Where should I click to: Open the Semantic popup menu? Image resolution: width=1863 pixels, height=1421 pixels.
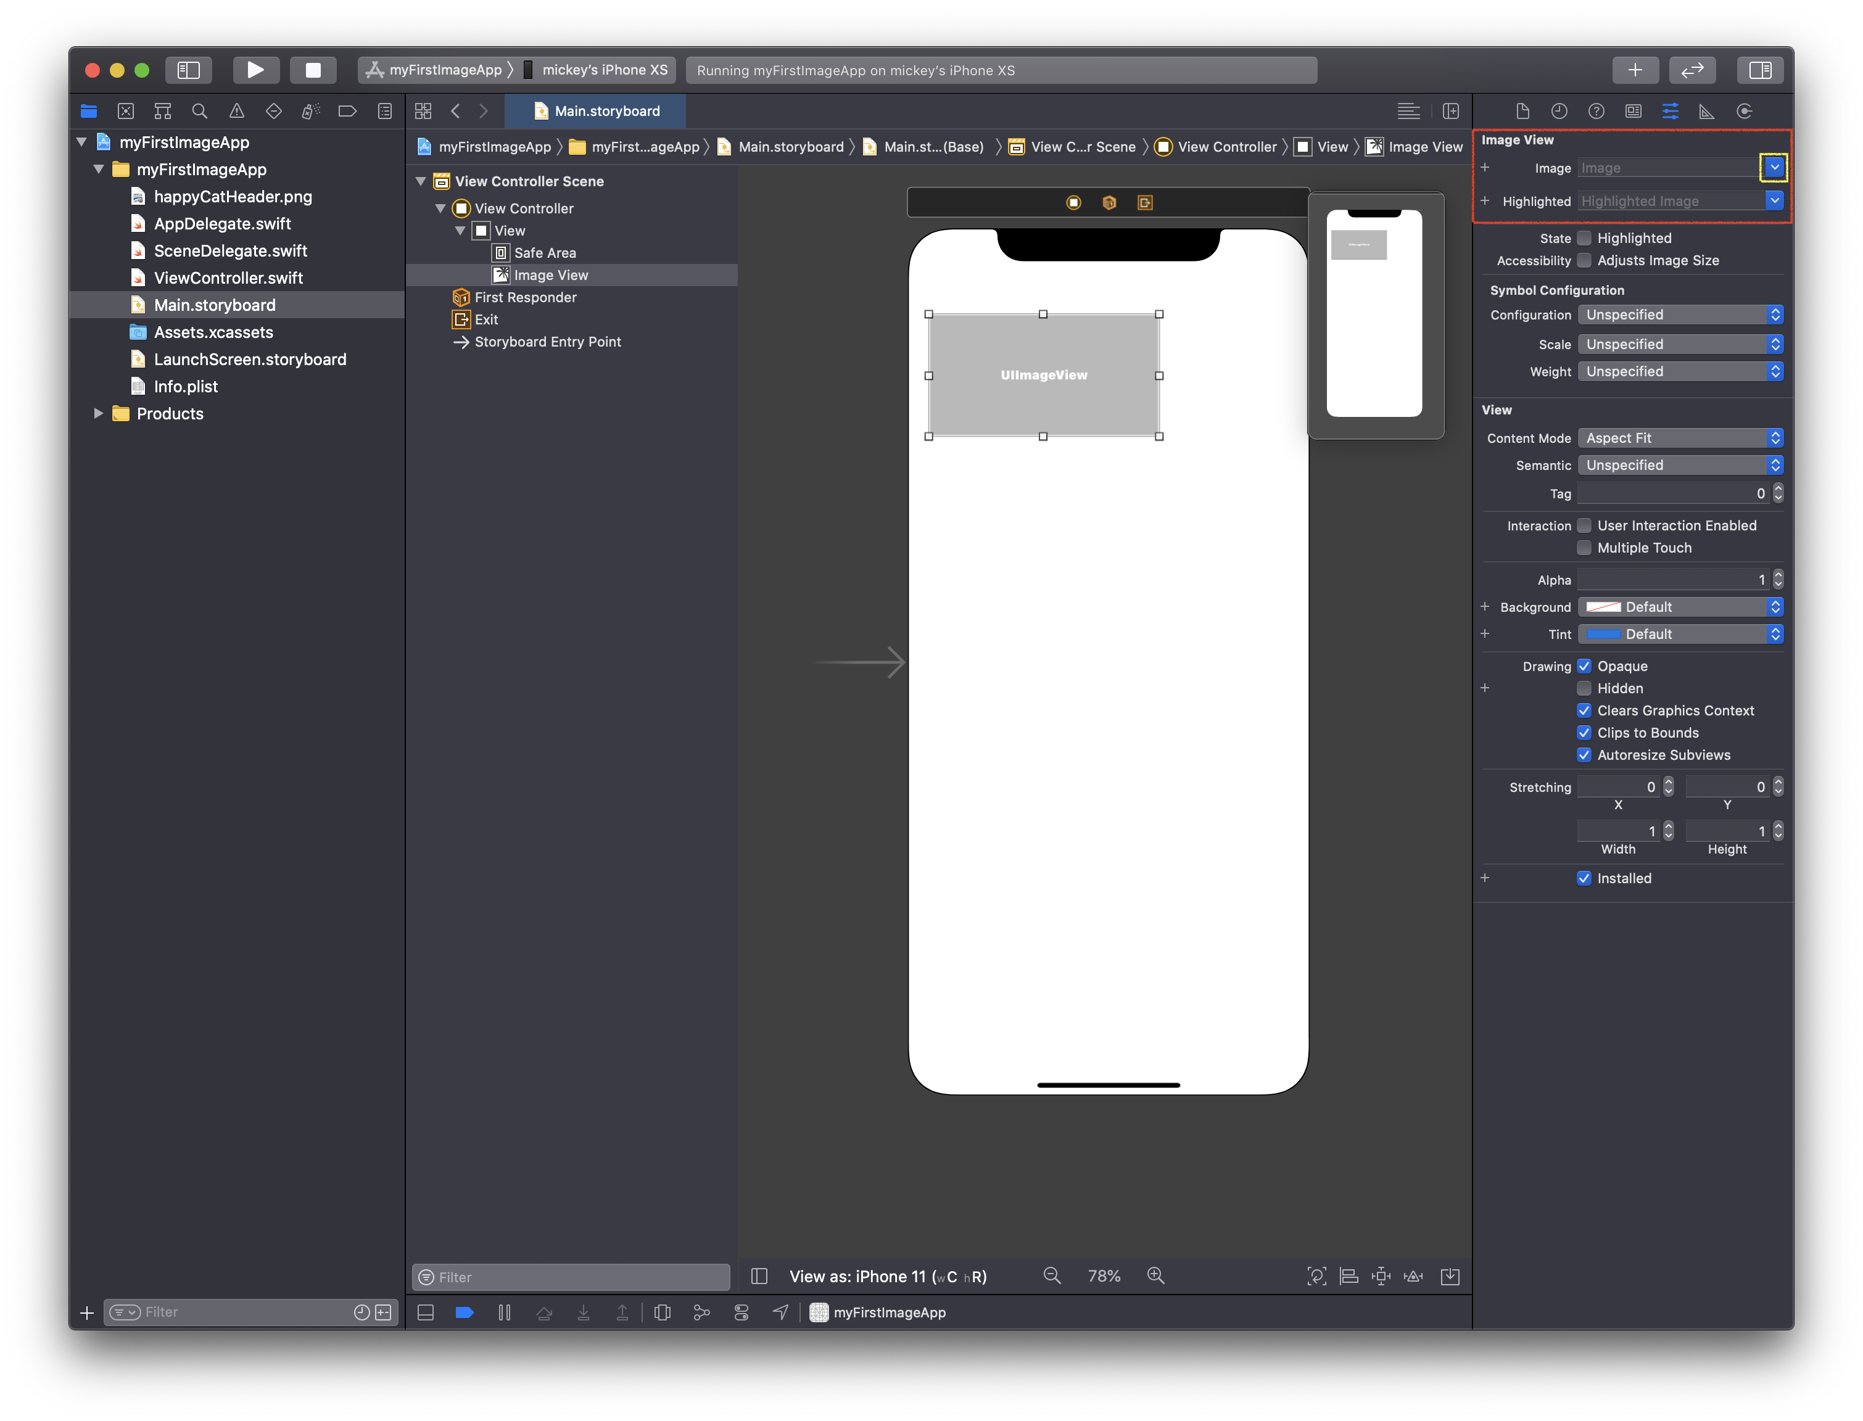tap(1680, 465)
